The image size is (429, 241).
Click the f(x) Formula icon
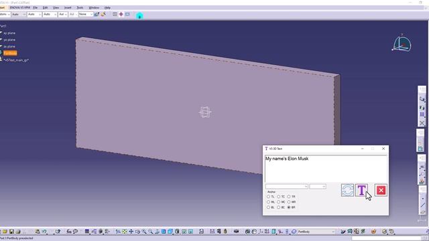coord(69,232)
